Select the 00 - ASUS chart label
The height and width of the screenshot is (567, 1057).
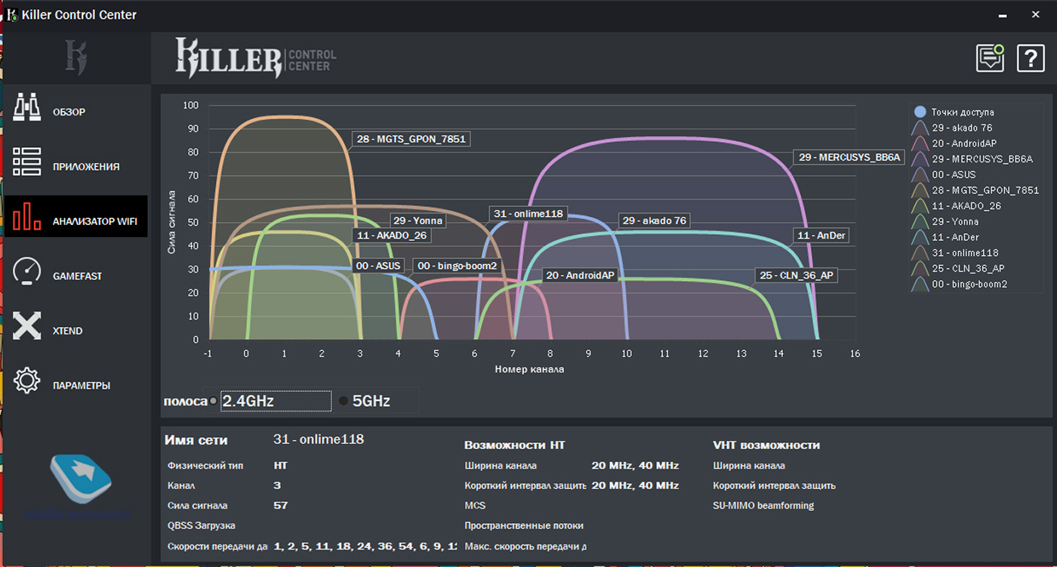click(x=378, y=266)
